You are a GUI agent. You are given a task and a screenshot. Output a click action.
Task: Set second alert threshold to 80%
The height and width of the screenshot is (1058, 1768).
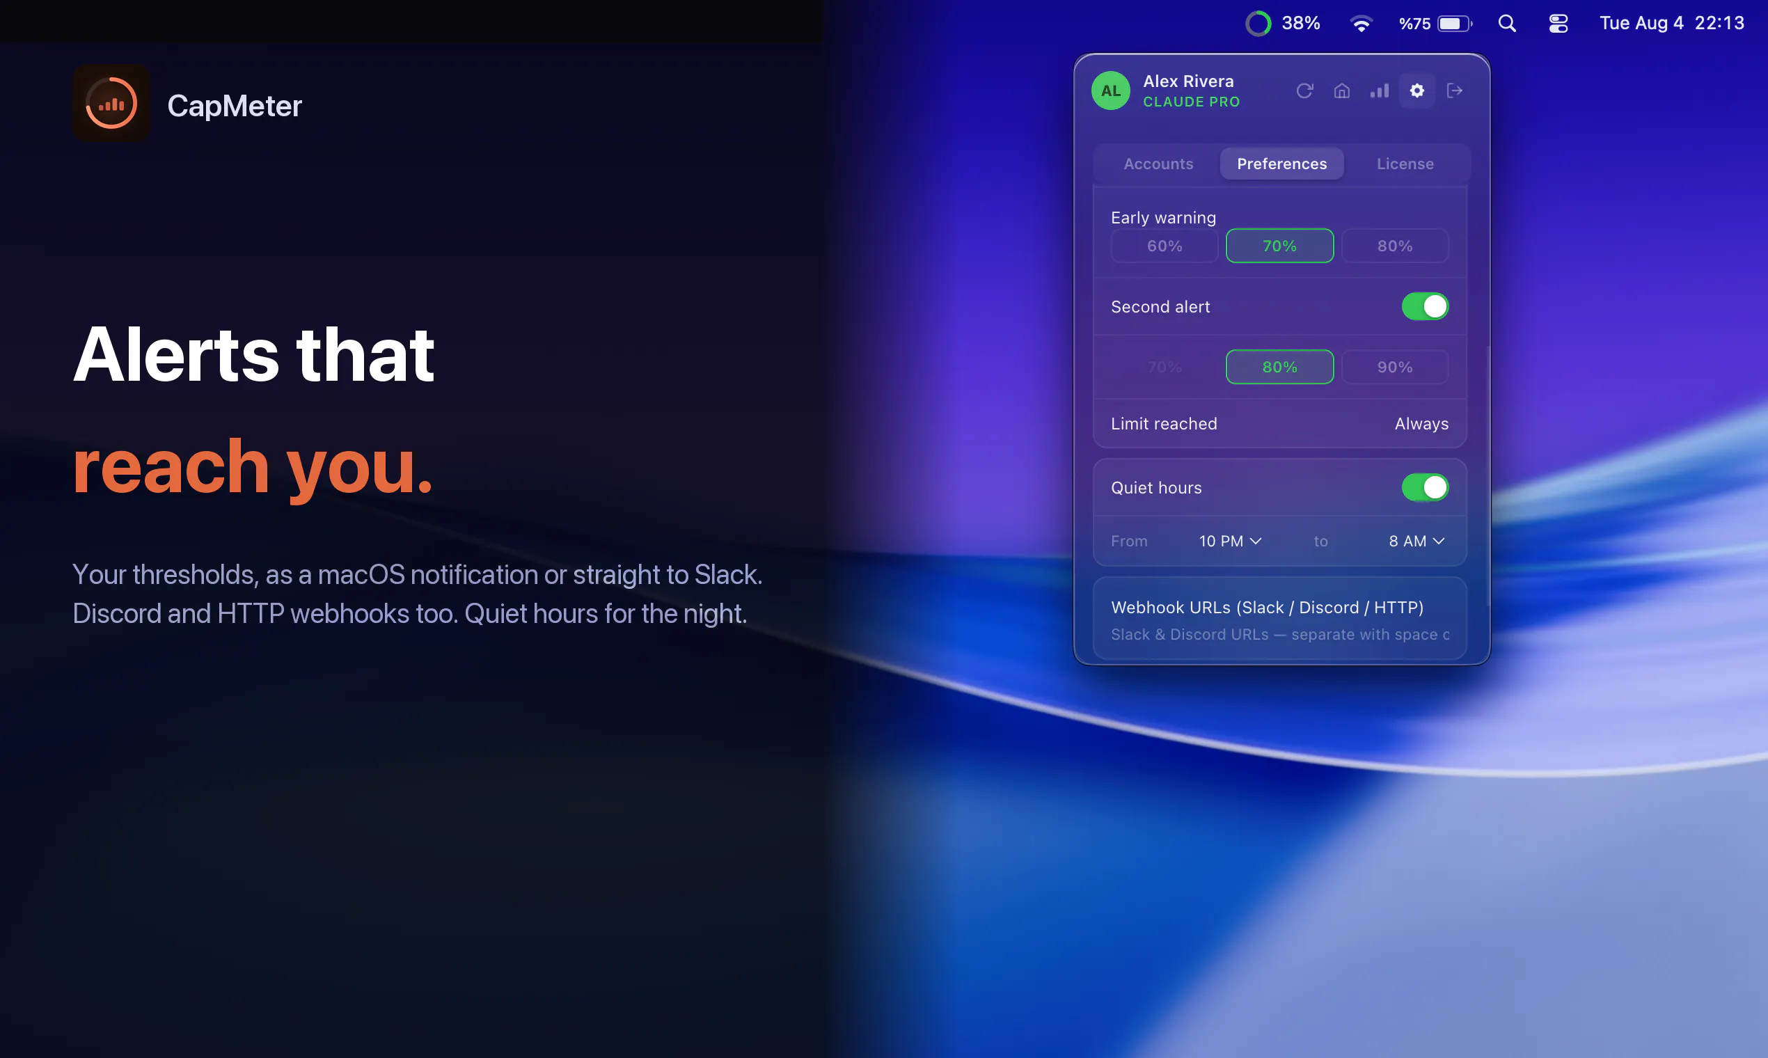click(1279, 367)
